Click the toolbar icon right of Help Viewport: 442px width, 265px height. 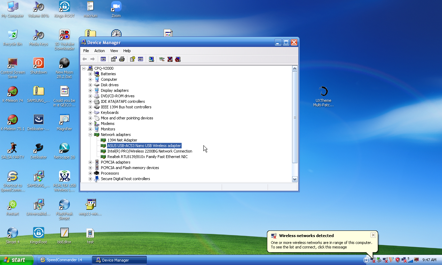141,59
